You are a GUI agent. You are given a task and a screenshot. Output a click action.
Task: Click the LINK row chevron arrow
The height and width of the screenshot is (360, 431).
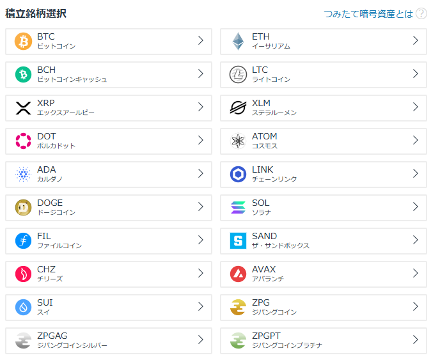pos(416,173)
